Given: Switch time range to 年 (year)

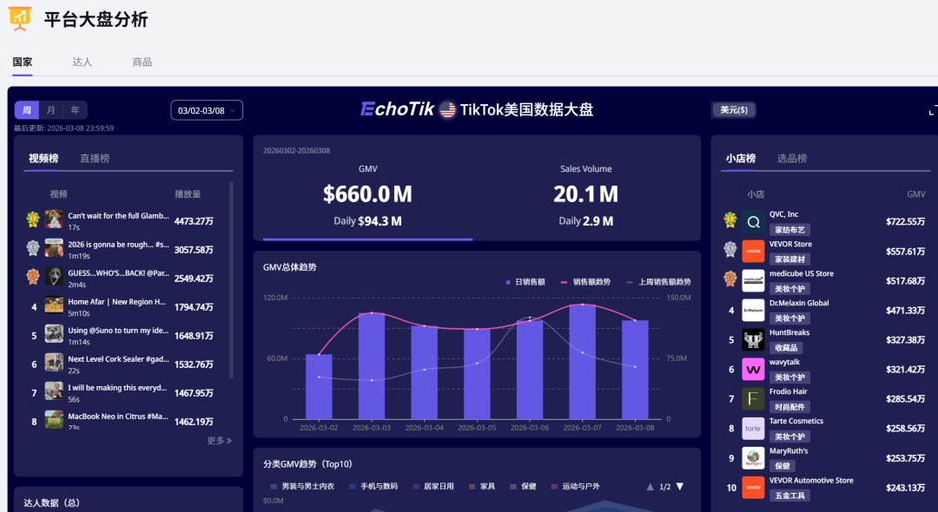Looking at the screenshot, I should pos(75,110).
